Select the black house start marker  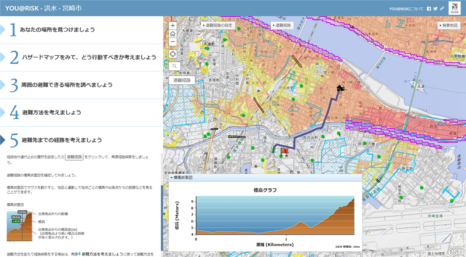pyautogui.click(x=341, y=88)
